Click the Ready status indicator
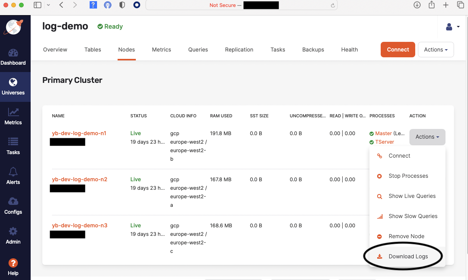 110,26
